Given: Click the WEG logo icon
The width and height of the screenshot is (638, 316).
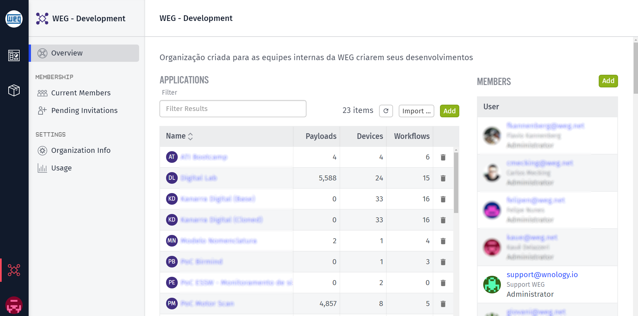Looking at the screenshot, I should point(14,19).
